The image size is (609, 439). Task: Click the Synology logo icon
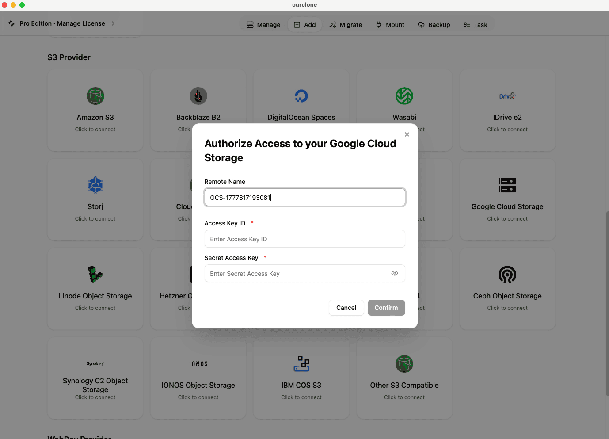click(x=95, y=364)
